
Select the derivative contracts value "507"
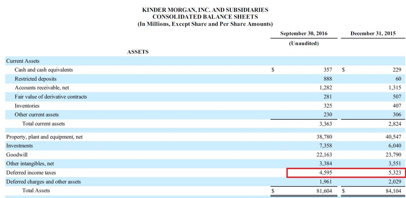[x=397, y=97]
